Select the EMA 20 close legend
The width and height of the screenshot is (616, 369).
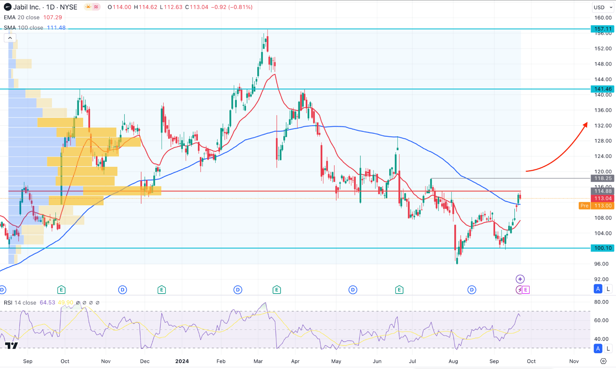(x=22, y=17)
